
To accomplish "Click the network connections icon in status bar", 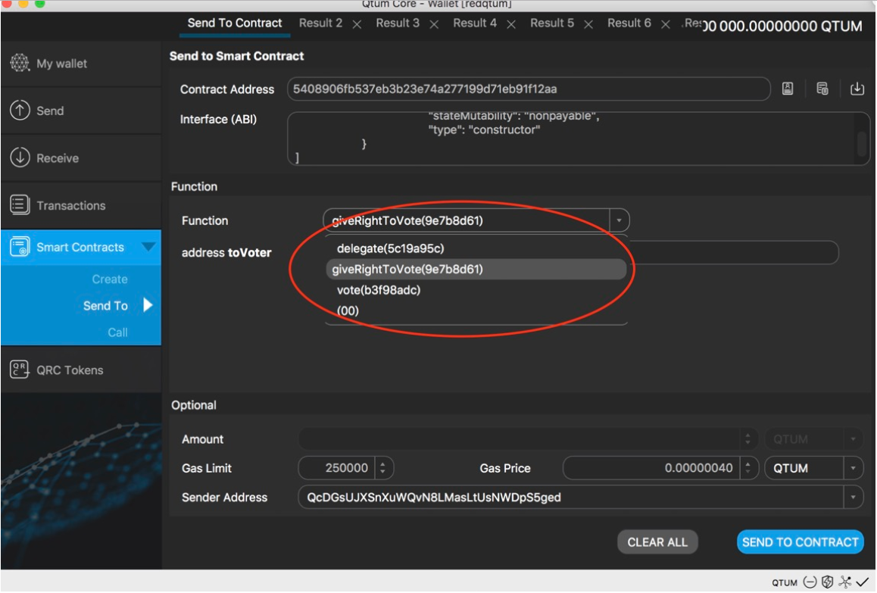I will (844, 582).
